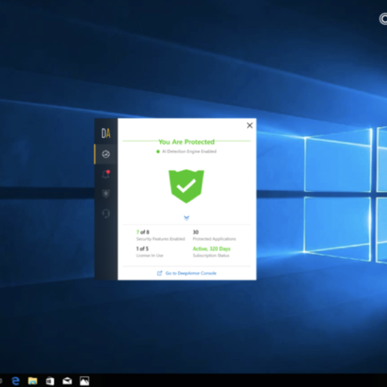Click 'Protected Applications' label
The width and height of the screenshot is (387, 387).
[214, 239]
